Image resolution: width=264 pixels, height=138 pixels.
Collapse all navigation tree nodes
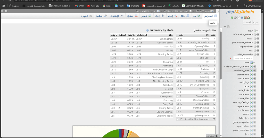[x=228, y=27]
